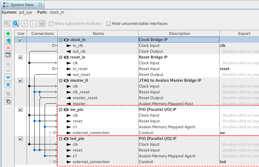
Task: Select the System View tab
Action: (22, 5)
